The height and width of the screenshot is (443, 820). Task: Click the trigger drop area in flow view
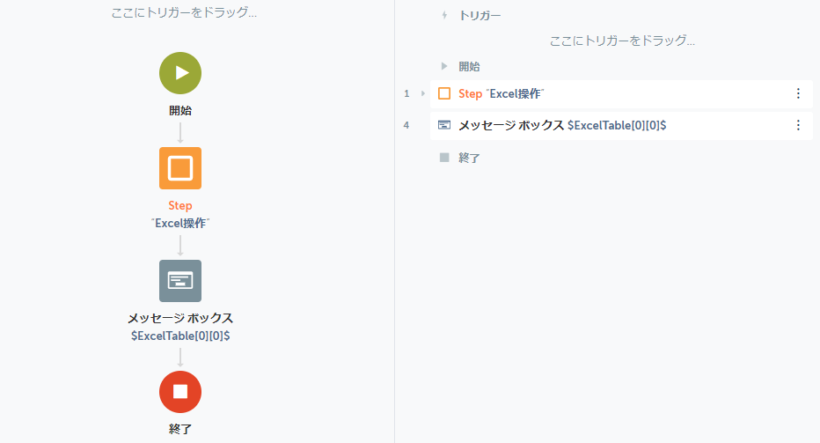[184, 12]
